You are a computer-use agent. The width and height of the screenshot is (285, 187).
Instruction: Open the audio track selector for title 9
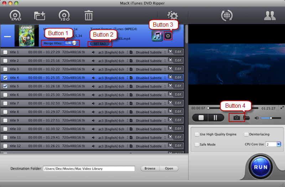pos(113,121)
